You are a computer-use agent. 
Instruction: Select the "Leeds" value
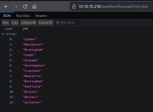(x=29, y=55)
